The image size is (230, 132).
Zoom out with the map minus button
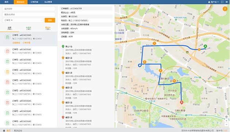click(226, 125)
